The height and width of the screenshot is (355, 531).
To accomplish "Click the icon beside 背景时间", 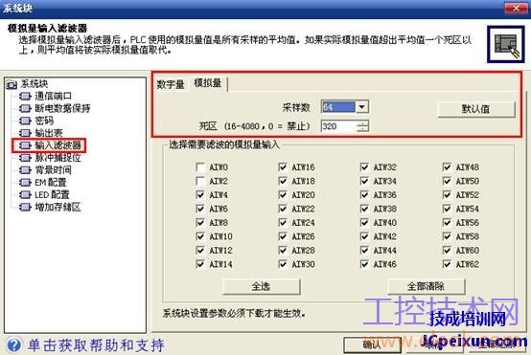I will [x=25, y=170].
